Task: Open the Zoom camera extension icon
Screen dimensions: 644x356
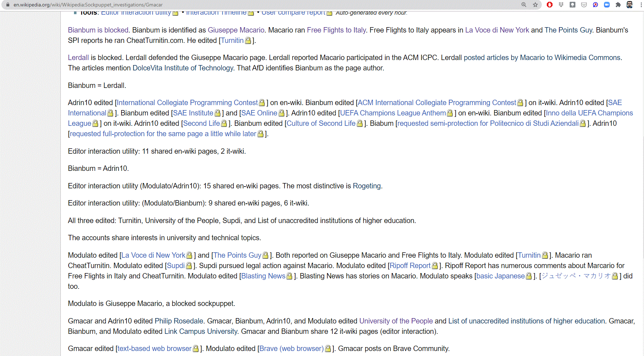Action: click(x=607, y=5)
